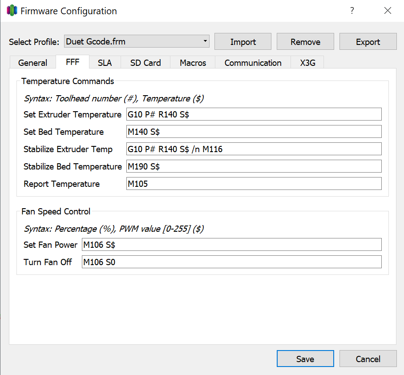The width and height of the screenshot is (404, 375).
Task: Click the Fan Speed Control syntax hint
Action: coord(113,229)
